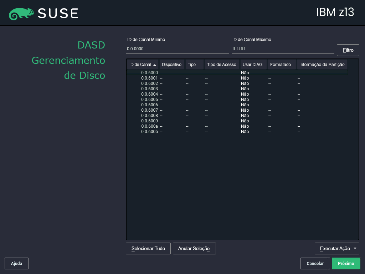The width and height of the screenshot is (365, 274).
Task: Select row 0.0.6007
Action: [x=237, y=110]
